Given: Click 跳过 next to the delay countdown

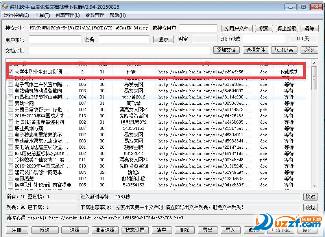Looking at the screenshot, I should (x=311, y=197).
